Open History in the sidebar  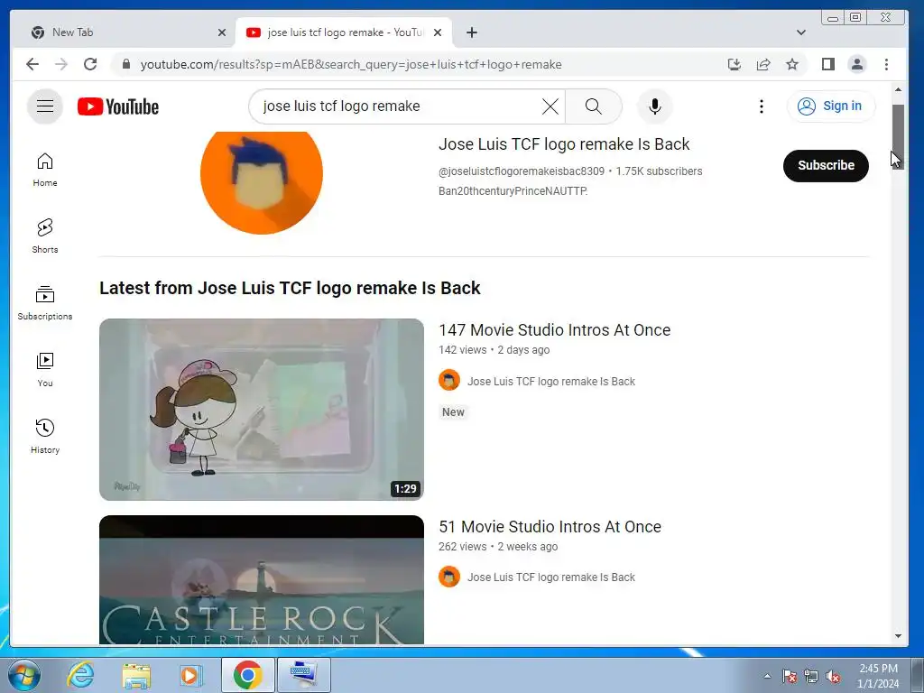45,436
